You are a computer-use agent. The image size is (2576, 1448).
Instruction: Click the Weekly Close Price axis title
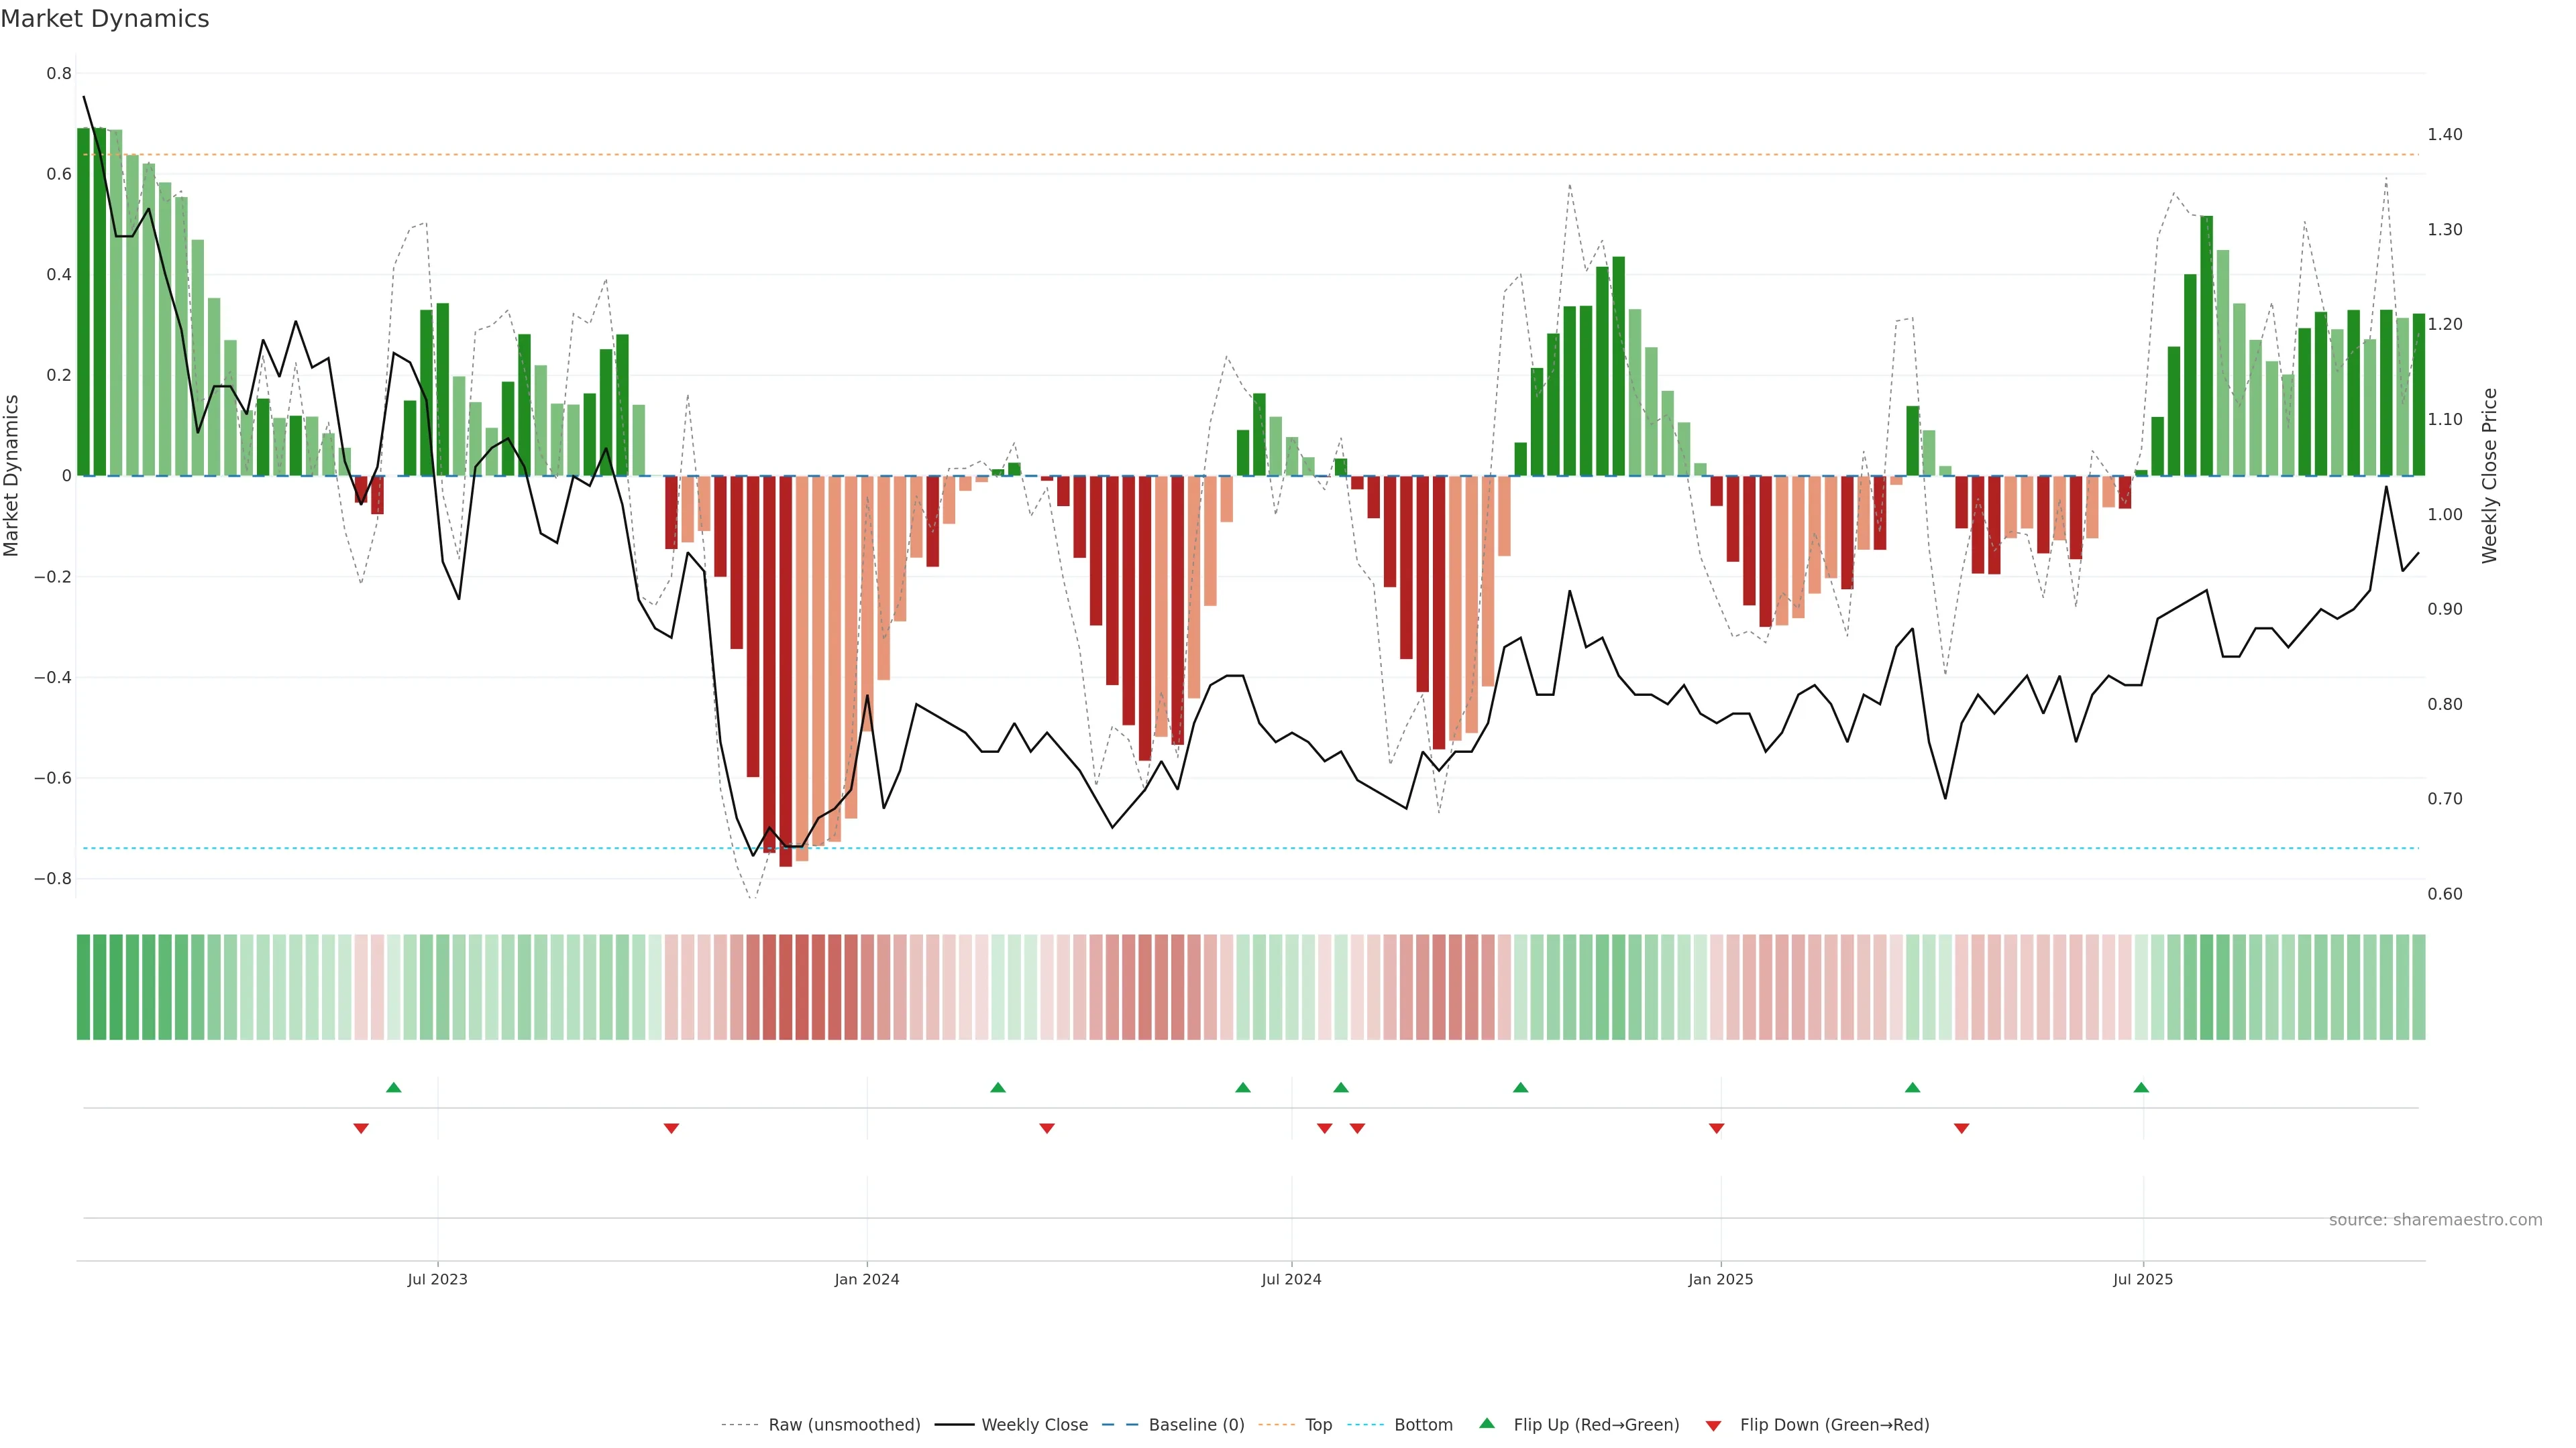tap(2489, 476)
